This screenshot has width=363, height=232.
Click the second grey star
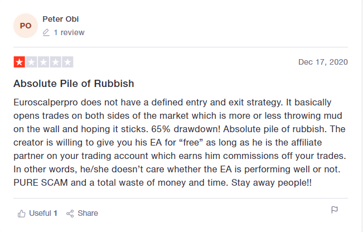click(31, 62)
